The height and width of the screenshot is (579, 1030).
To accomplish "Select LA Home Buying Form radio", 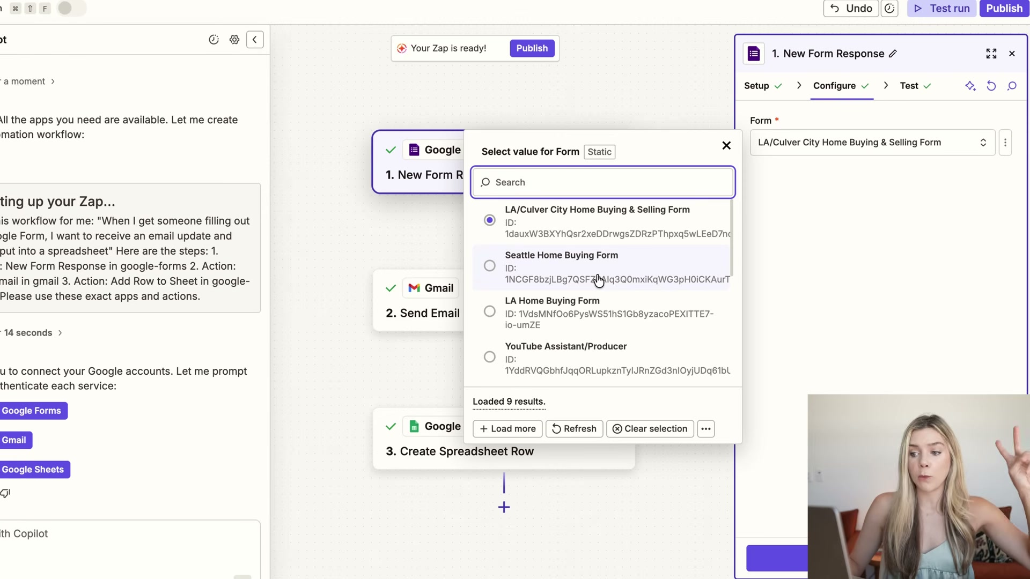I will [489, 311].
